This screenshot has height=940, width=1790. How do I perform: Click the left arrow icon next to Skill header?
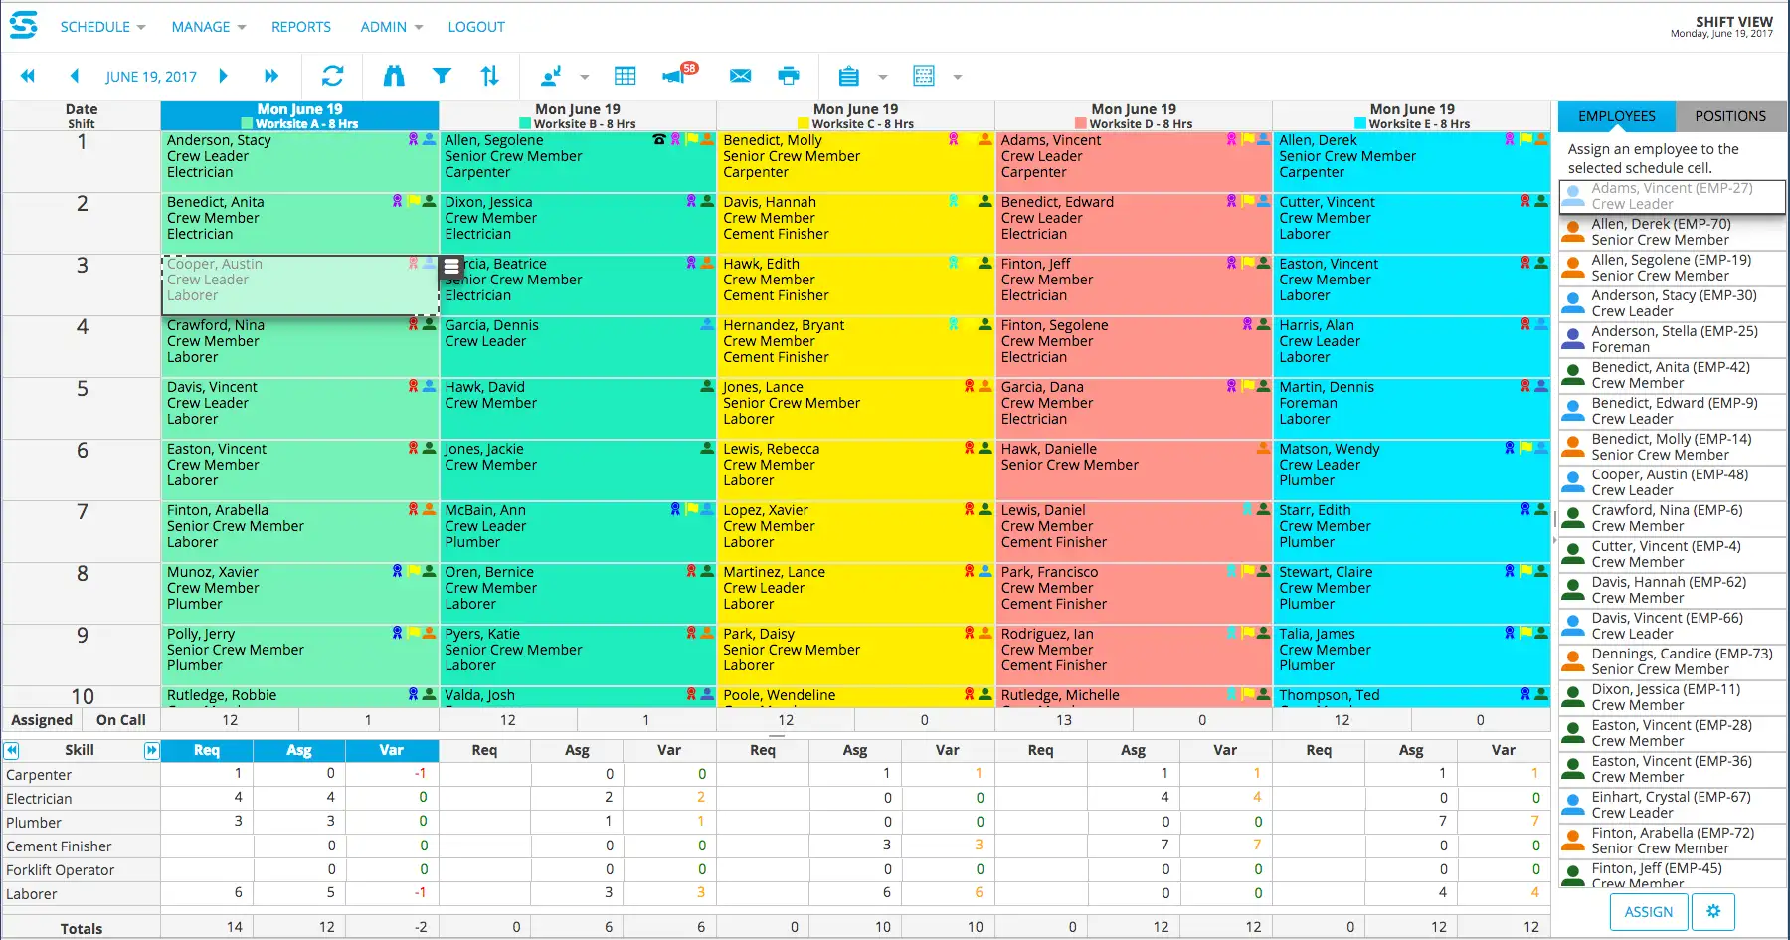click(11, 750)
